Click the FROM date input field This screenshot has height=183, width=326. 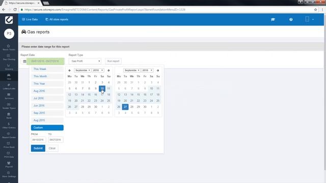(38, 140)
